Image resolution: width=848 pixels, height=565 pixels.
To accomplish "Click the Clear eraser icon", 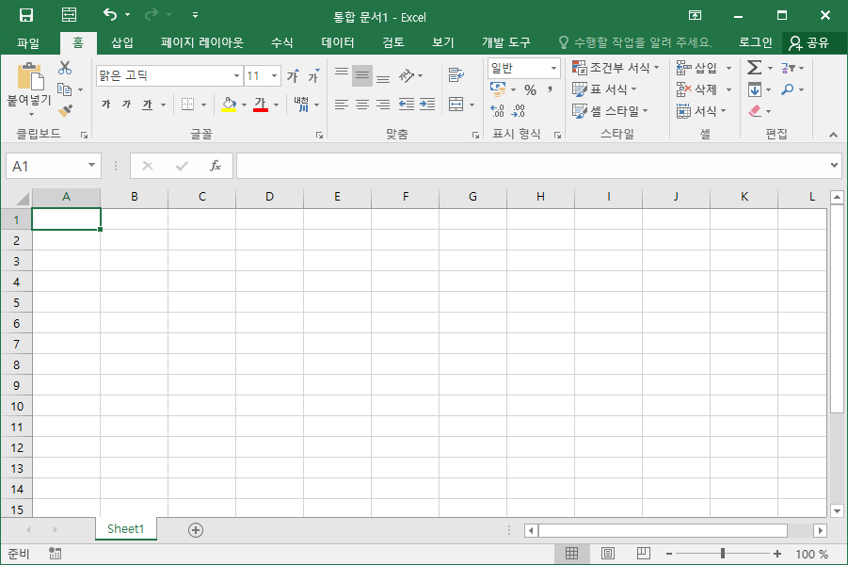I will (755, 111).
